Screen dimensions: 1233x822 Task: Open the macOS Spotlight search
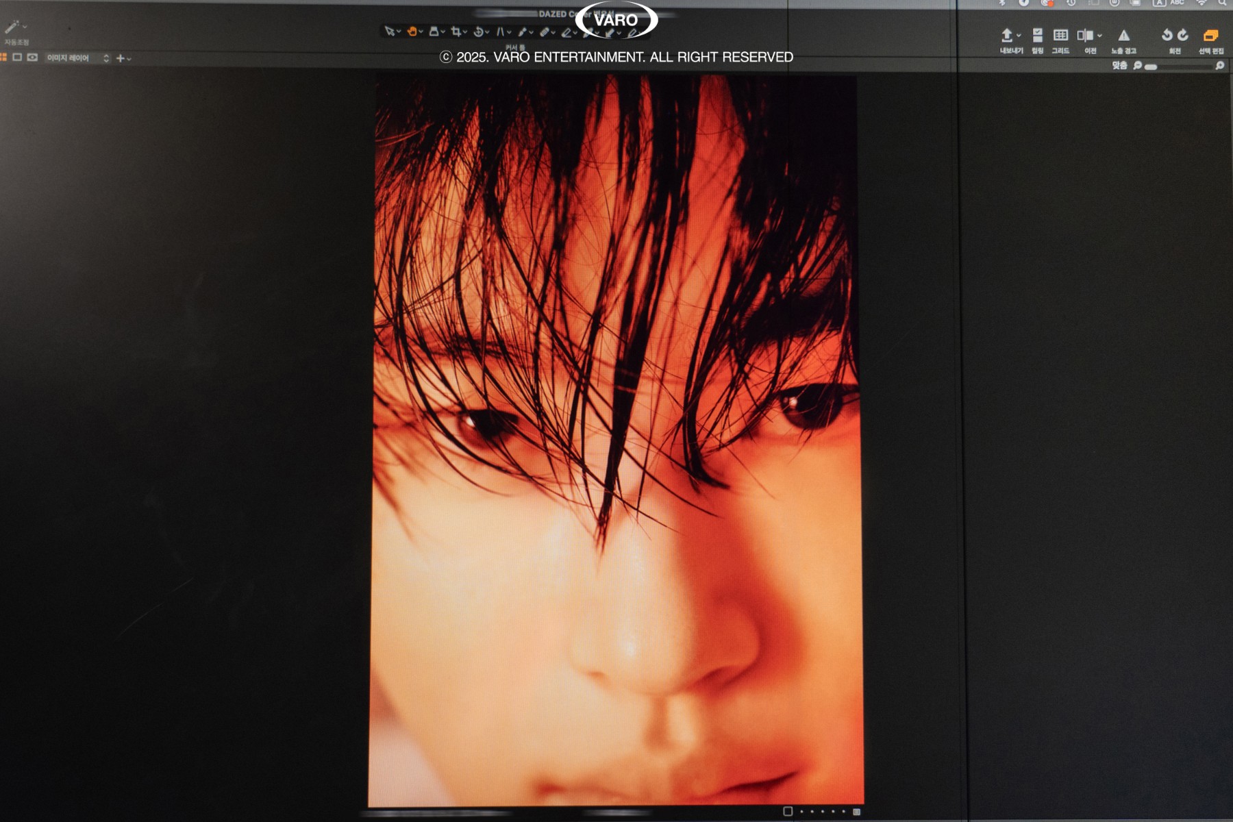point(1221,3)
